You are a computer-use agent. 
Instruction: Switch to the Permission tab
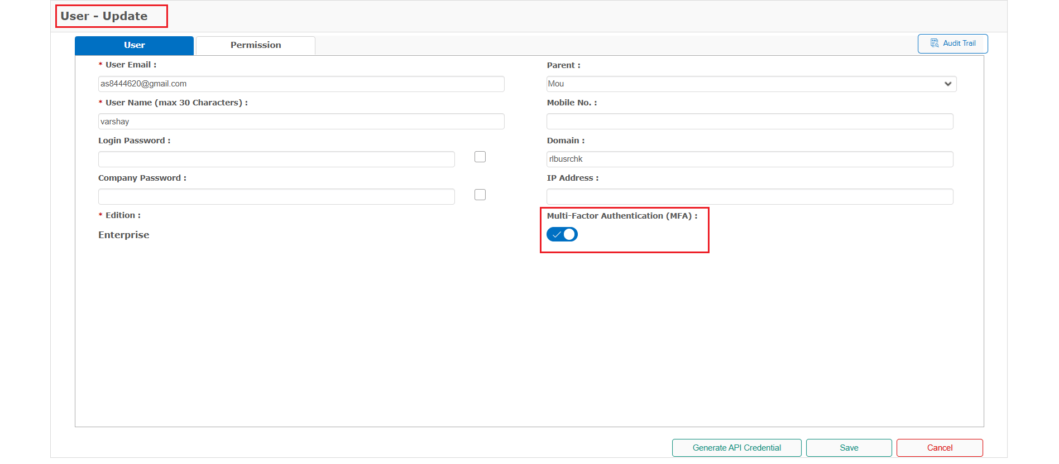pyautogui.click(x=256, y=46)
